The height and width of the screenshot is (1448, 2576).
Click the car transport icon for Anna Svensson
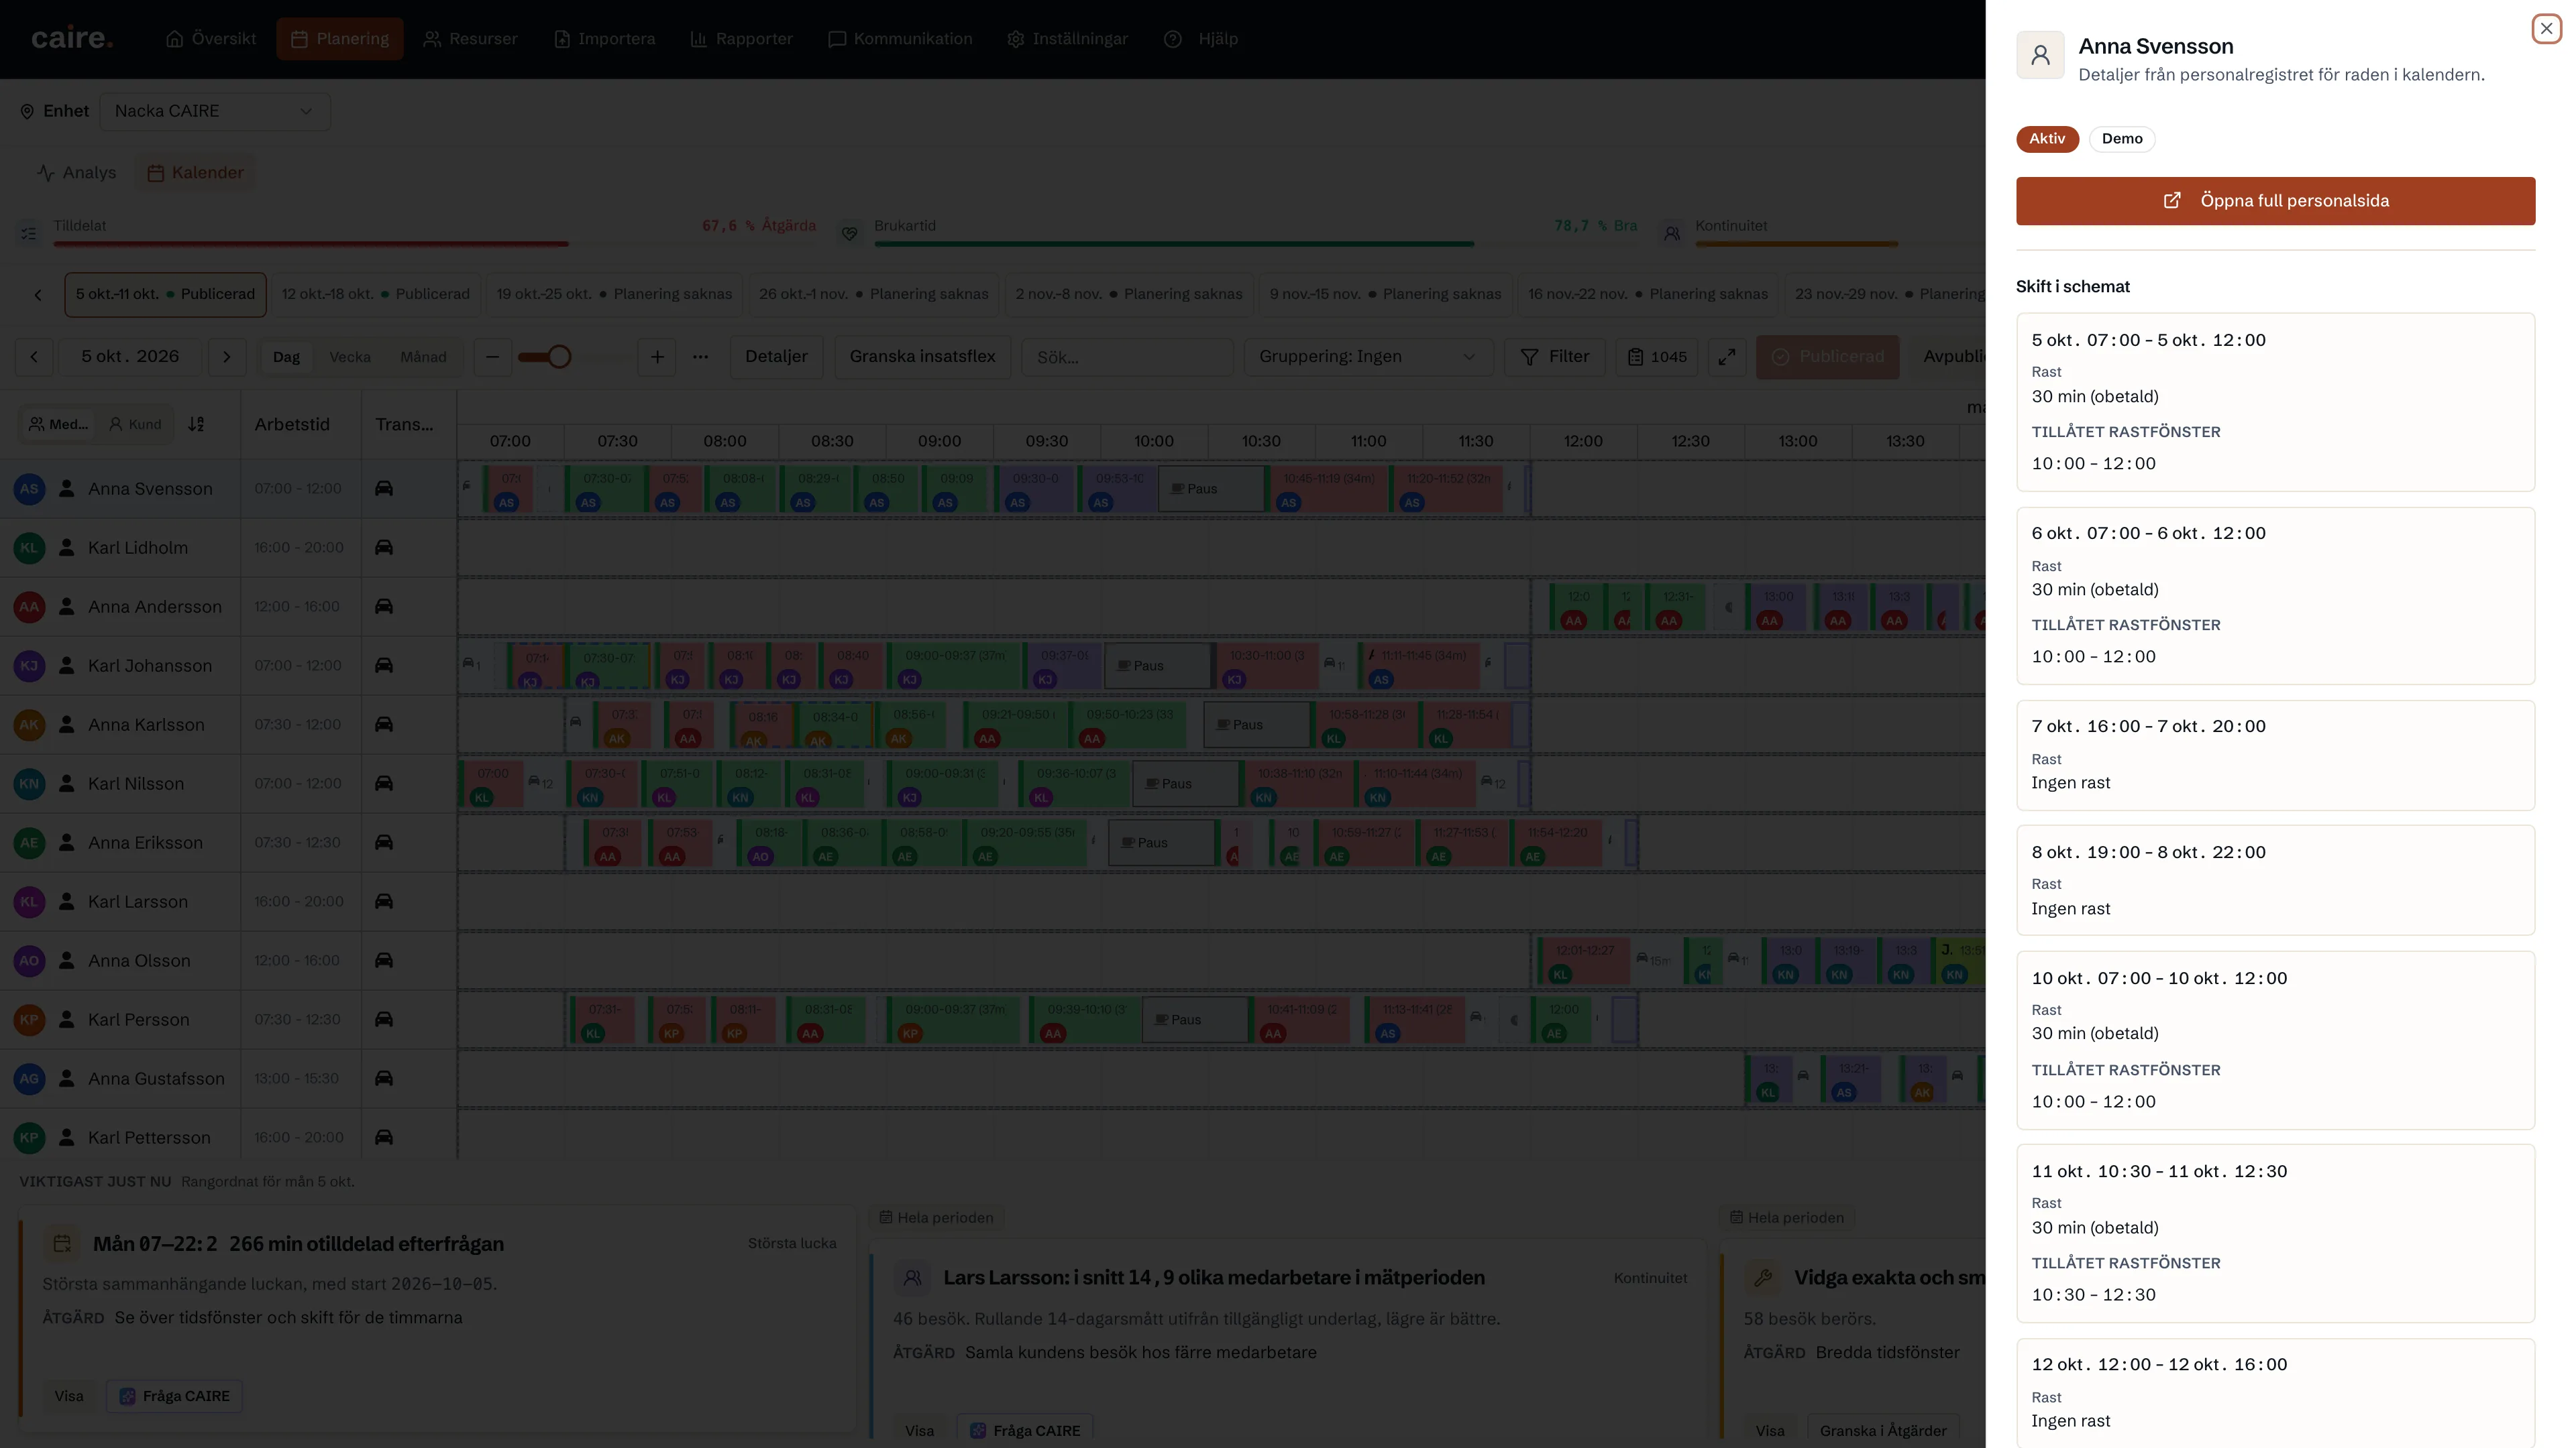click(384, 489)
